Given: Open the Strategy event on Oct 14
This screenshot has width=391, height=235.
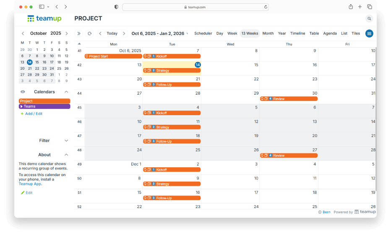Looking at the screenshot, I should pyautogui.click(x=172, y=71).
